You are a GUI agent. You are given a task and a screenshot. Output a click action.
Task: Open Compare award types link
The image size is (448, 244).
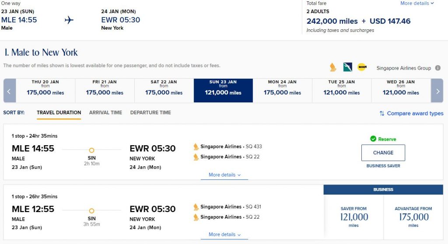[415, 113]
